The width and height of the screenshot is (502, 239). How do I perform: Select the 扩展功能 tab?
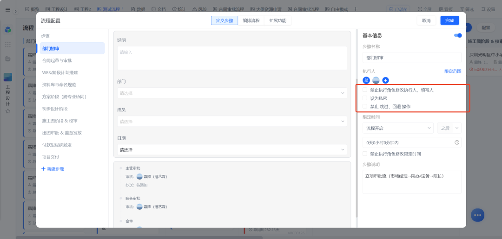point(277,20)
